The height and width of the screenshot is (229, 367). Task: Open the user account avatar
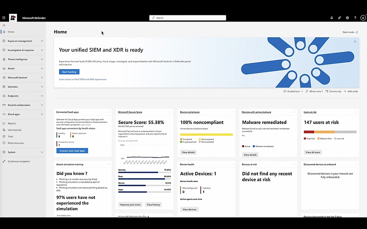[363, 18]
